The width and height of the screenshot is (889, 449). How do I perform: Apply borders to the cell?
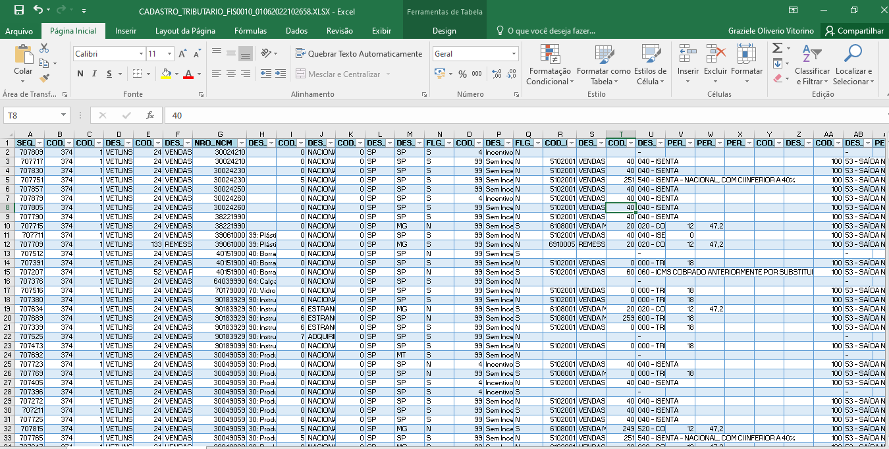click(x=136, y=74)
